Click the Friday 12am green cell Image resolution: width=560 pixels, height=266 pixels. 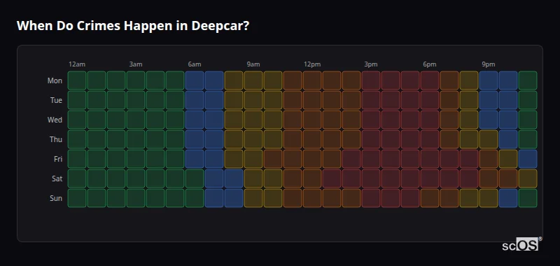coord(77,159)
